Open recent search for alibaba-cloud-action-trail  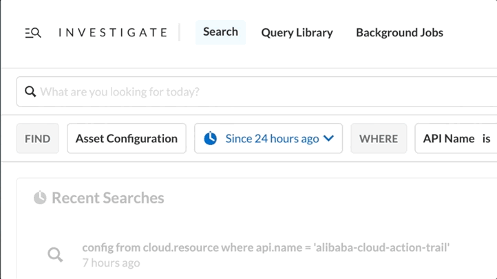click(x=266, y=247)
